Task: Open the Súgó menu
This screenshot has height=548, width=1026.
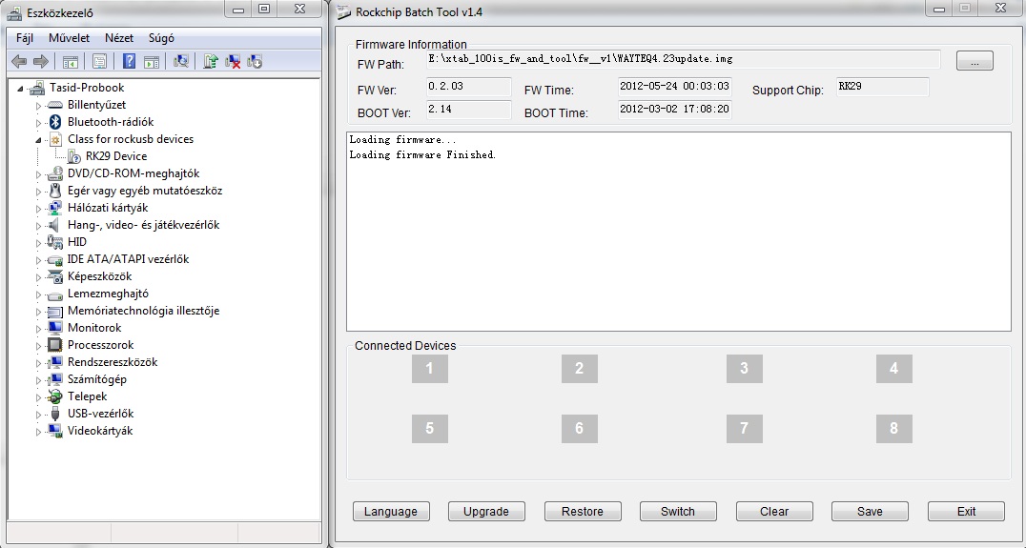Action: point(161,38)
